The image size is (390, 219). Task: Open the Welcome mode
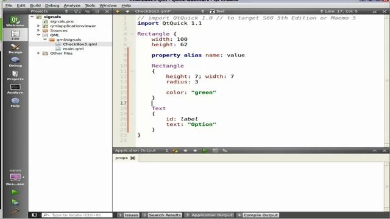point(15,21)
